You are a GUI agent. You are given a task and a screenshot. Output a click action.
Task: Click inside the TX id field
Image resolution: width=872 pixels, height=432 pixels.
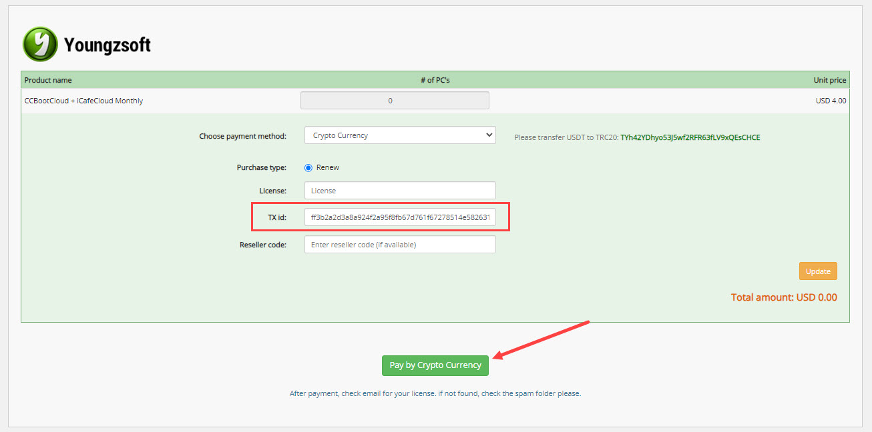click(x=399, y=217)
